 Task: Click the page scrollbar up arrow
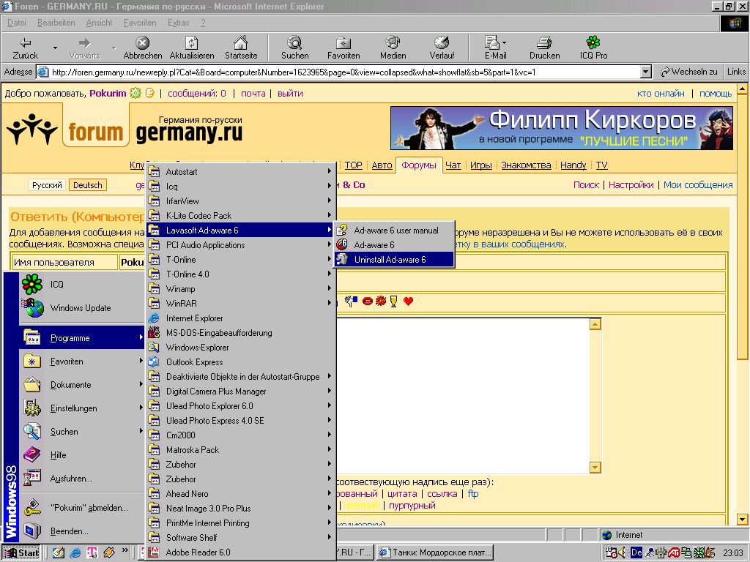pyautogui.click(x=742, y=89)
